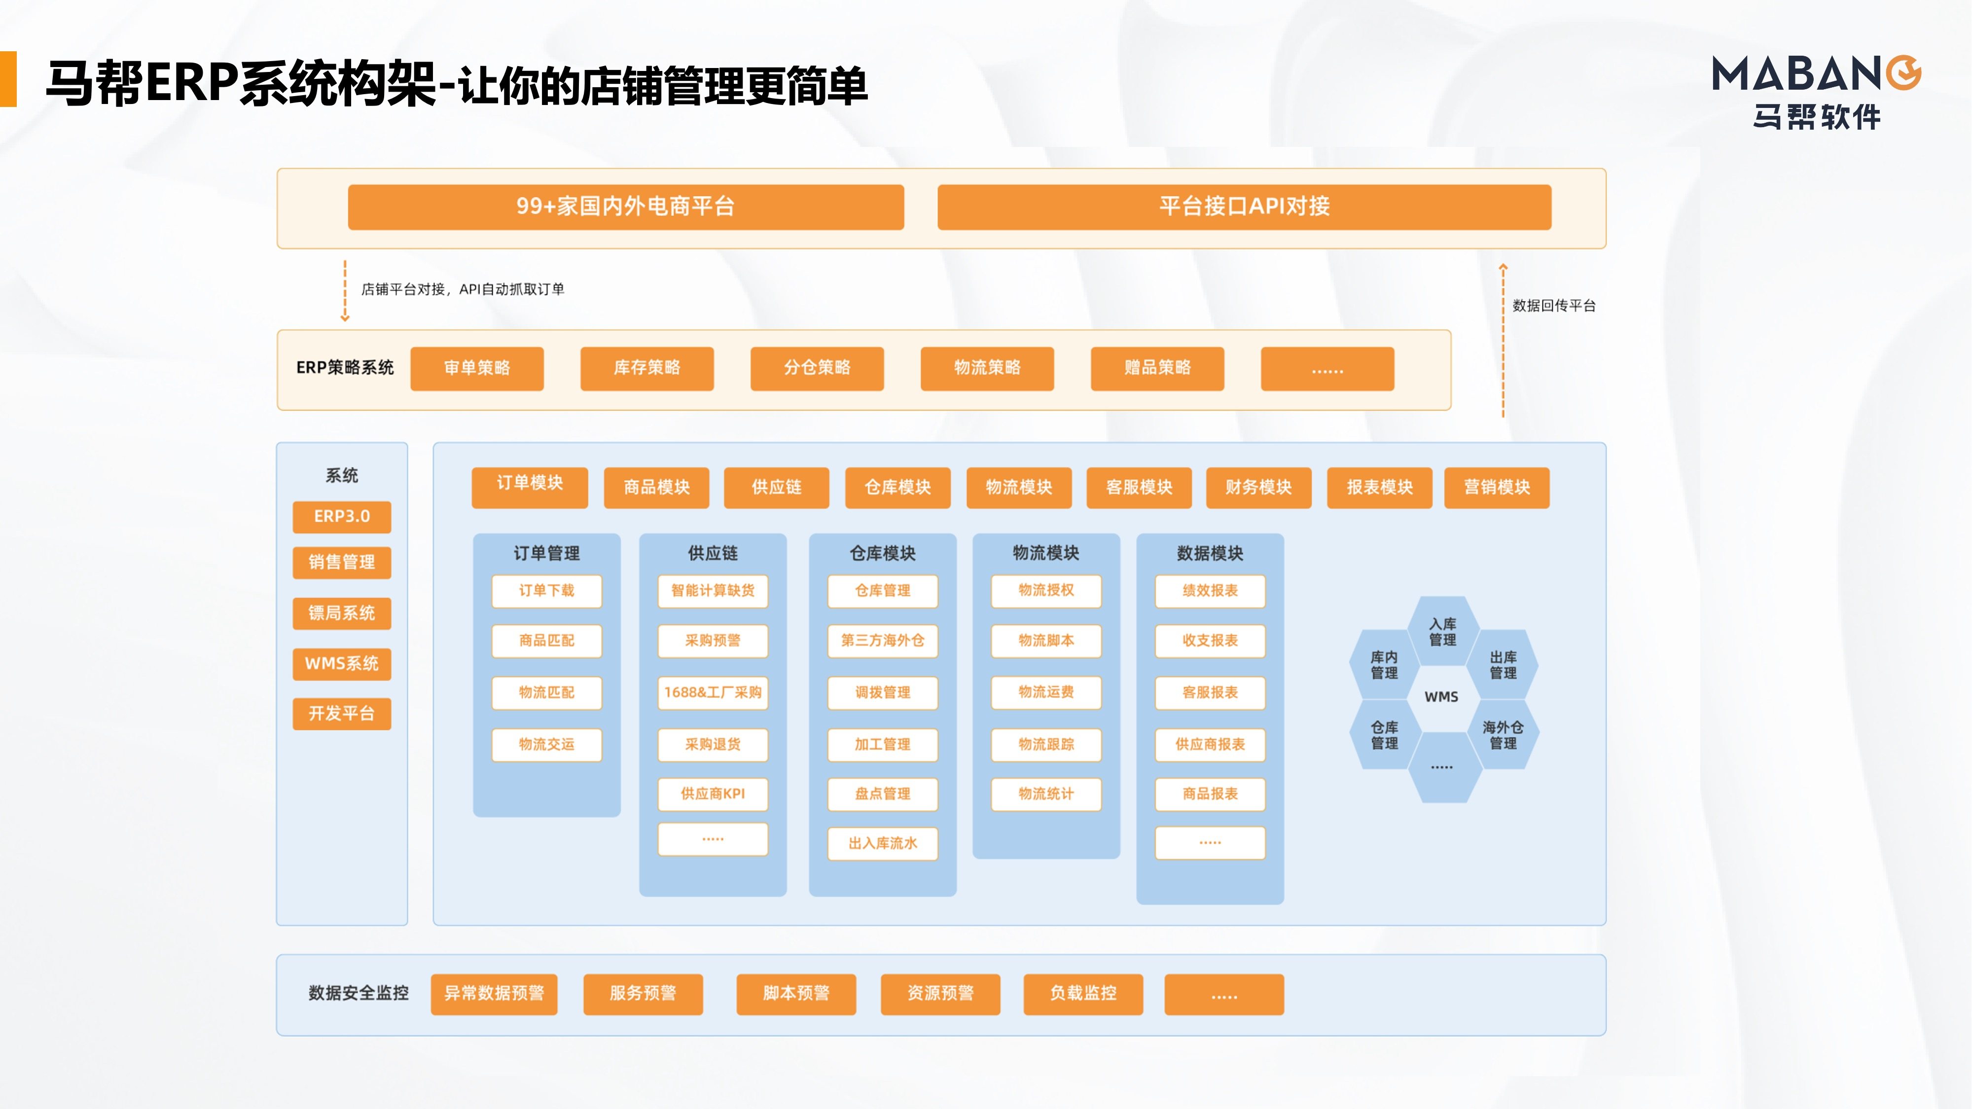Select the 海外仓管理 hexagon
The width and height of the screenshot is (1972, 1109).
coord(1503,735)
